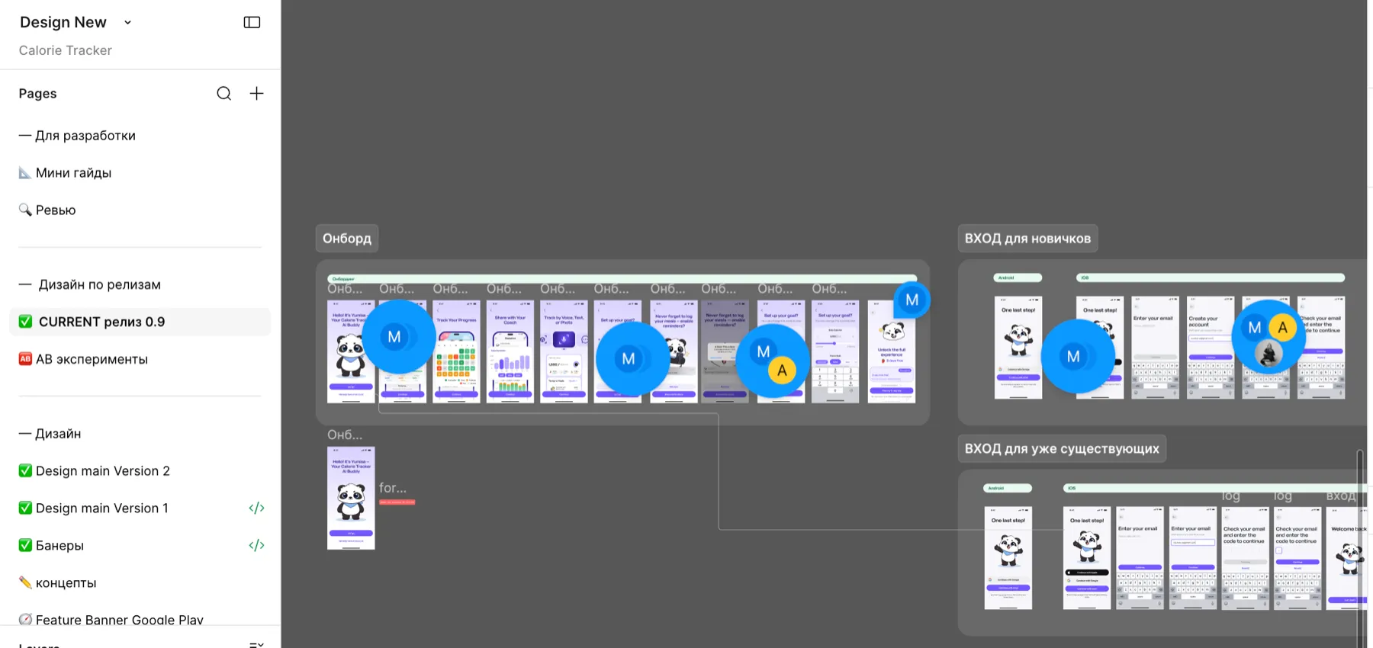Open the Design main Version 2 page
1373x648 pixels.
pyautogui.click(x=140, y=470)
